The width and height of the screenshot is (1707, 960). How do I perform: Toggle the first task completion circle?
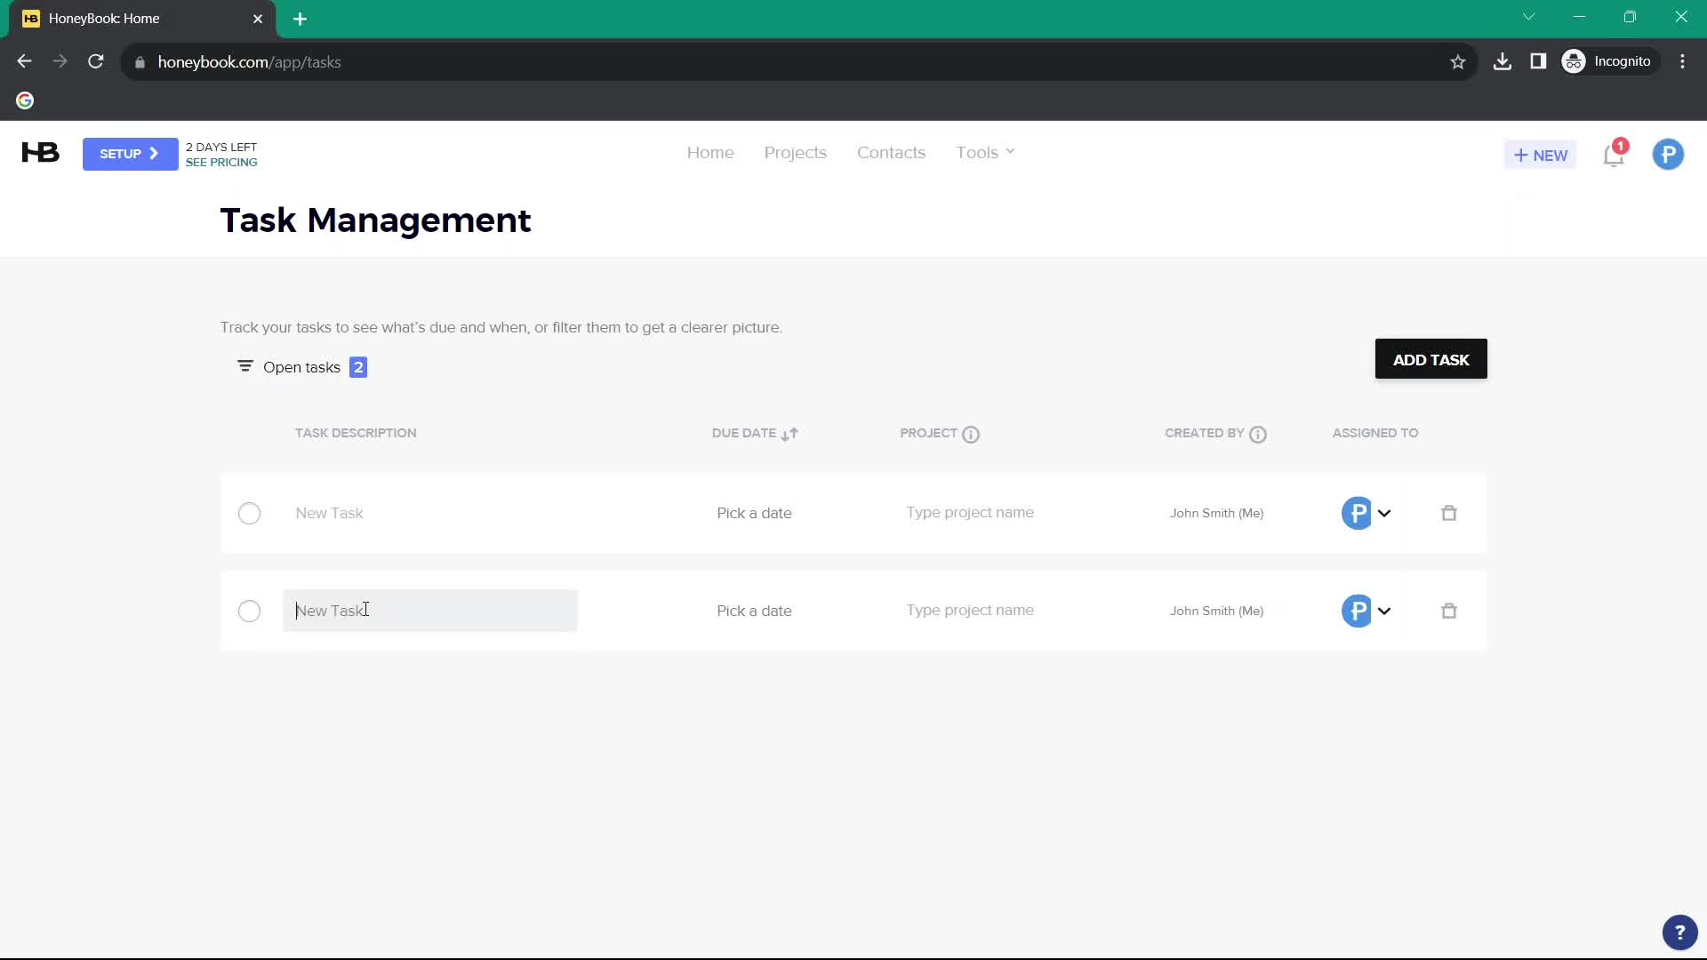[x=249, y=512]
